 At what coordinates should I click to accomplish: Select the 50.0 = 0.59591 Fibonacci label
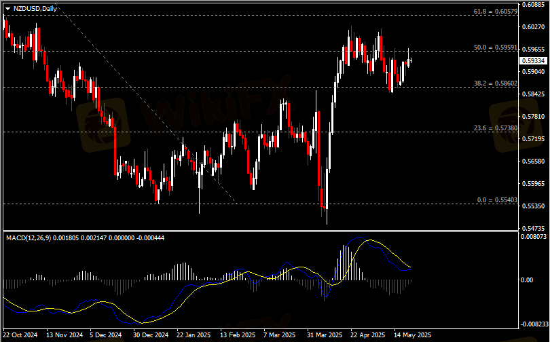tap(496, 47)
